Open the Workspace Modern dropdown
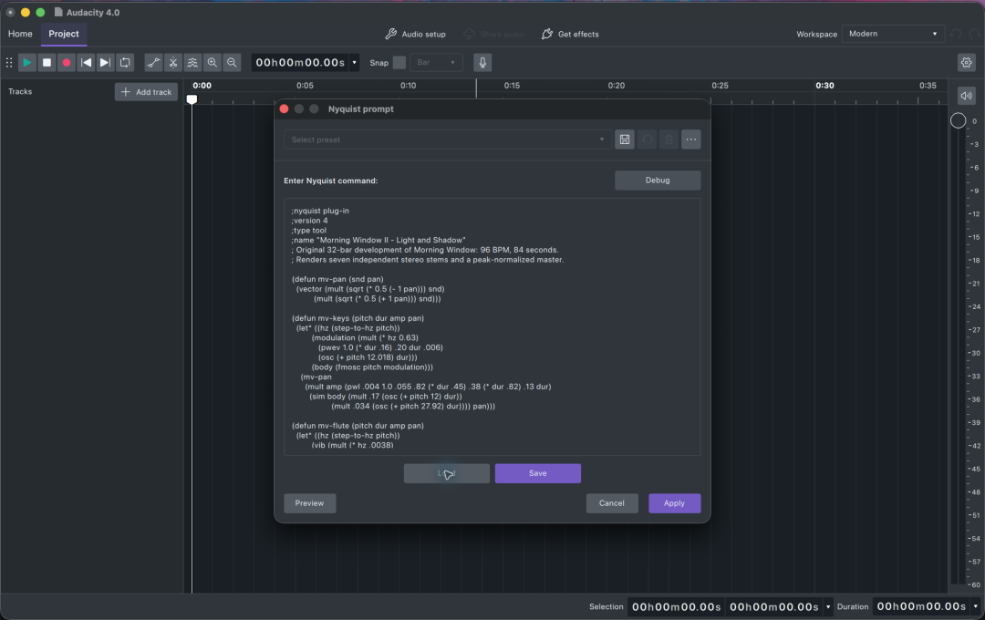985x620 pixels. (x=893, y=34)
